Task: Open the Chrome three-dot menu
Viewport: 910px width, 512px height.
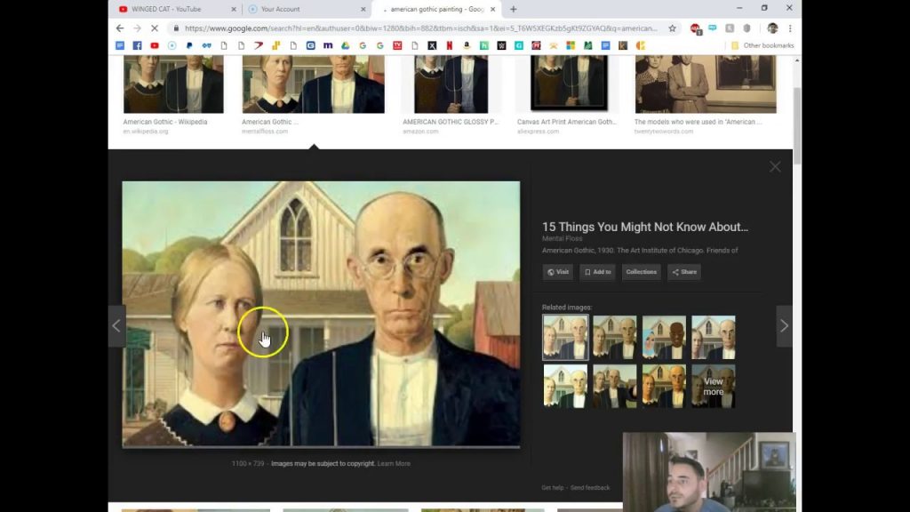Action: pos(790,28)
